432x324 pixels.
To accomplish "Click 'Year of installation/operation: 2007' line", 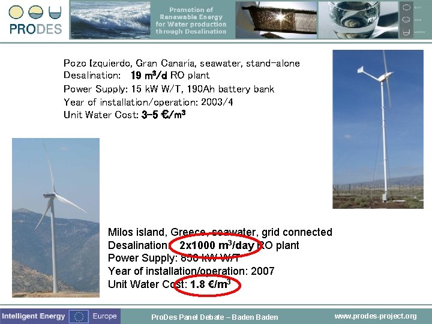I will tap(191, 271).
